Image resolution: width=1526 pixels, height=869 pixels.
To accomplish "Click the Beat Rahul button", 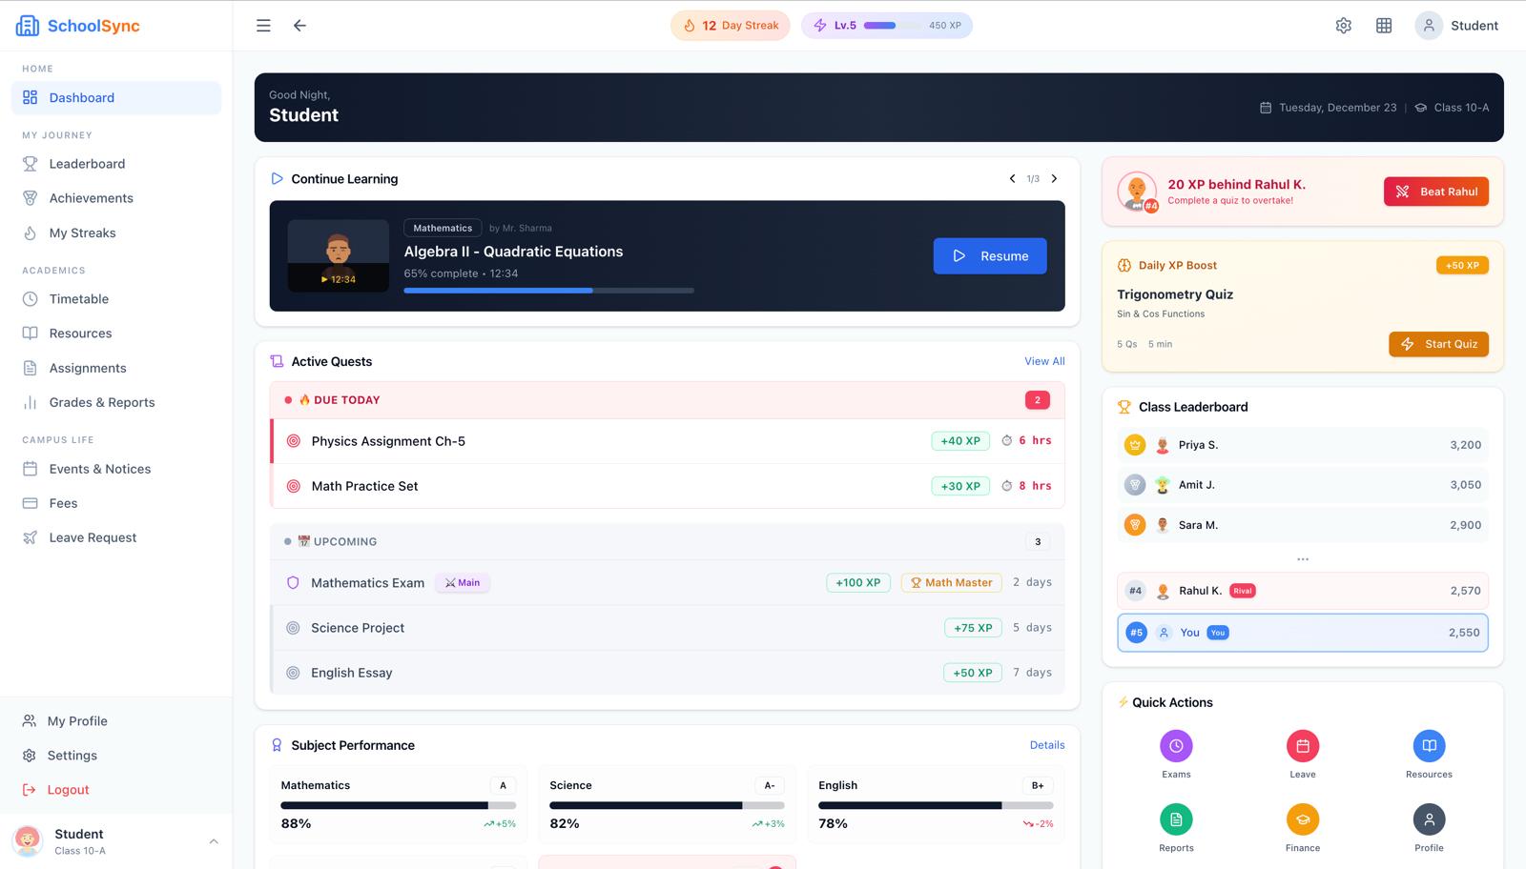I will 1436,192.
